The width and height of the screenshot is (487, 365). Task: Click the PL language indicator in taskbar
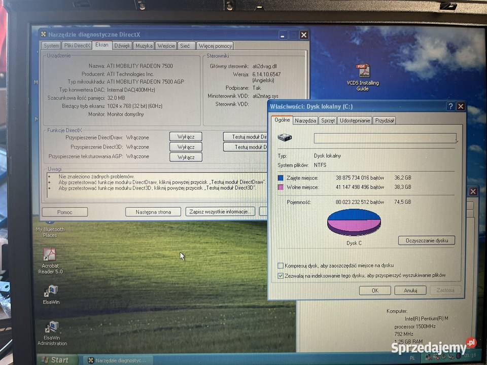[412, 358]
